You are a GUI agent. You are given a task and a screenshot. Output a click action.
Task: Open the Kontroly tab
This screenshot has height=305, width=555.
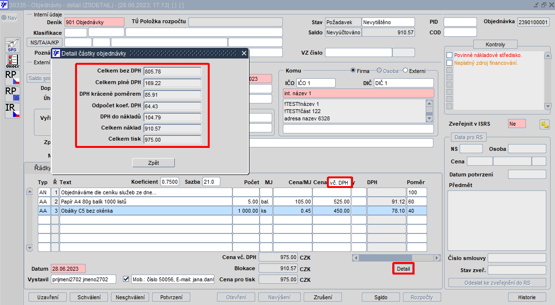[x=495, y=44]
